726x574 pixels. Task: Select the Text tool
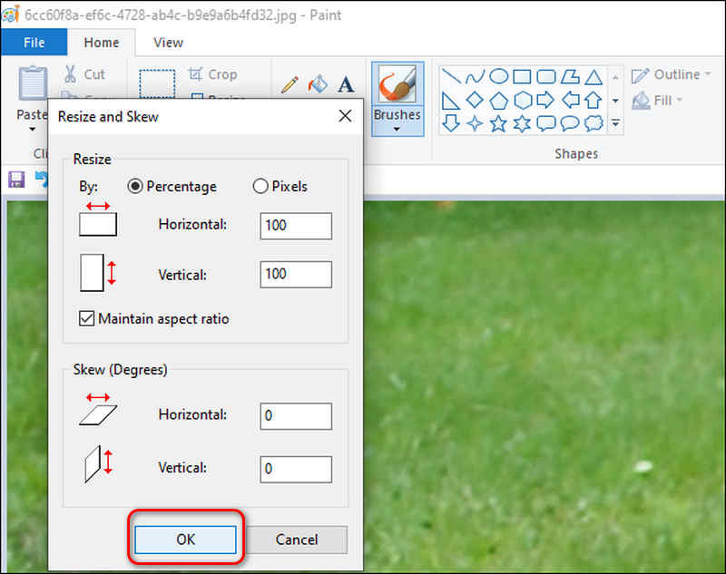[x=346, y=85]
